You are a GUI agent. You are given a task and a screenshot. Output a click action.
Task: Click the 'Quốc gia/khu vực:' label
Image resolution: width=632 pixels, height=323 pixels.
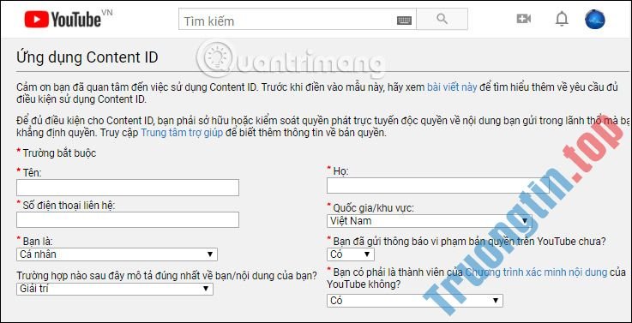tap(373, 208)
